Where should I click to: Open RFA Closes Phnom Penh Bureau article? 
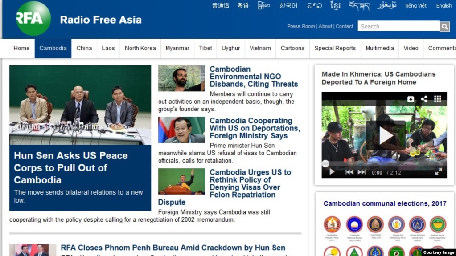pyautogui.click(x=173, y=248)
